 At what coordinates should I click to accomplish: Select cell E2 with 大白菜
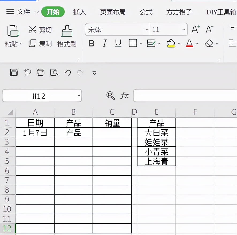[x=156, y=132]
